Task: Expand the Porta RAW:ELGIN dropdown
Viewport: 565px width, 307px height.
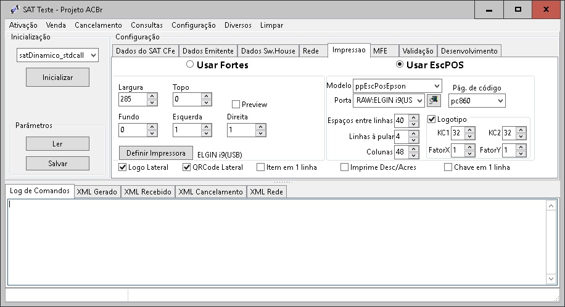Action: click(420, 100)
